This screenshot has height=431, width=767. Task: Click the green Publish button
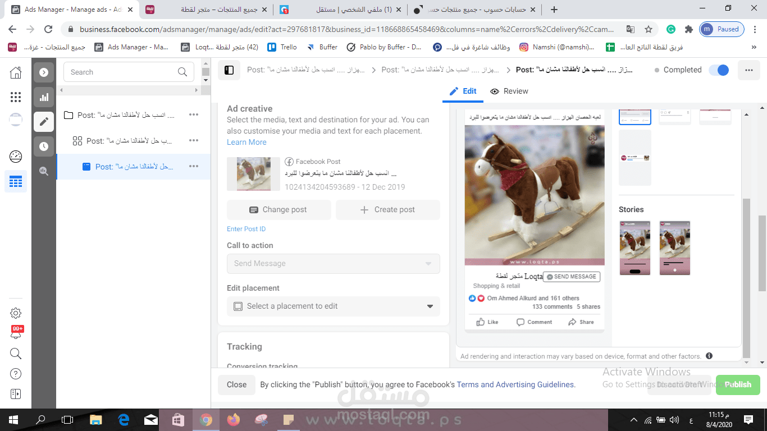tap(738, 384)
